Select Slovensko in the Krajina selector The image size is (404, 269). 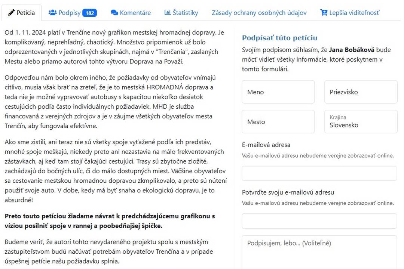[x=360, y=125]
